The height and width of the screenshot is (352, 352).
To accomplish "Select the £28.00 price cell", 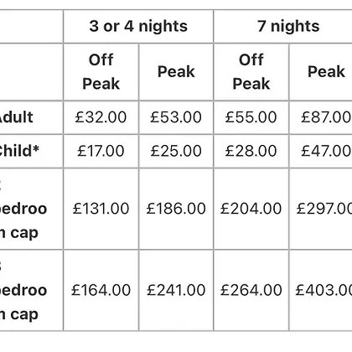I will (x=251, y=151).
